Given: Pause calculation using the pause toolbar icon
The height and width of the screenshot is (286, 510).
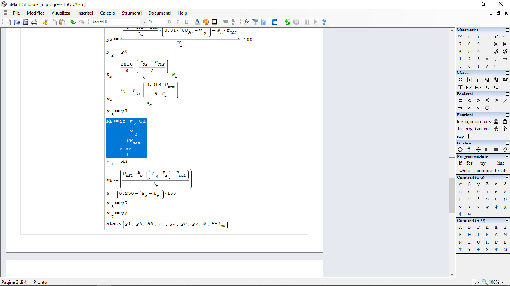Looking at the screenshot, I should pos(307,22).
